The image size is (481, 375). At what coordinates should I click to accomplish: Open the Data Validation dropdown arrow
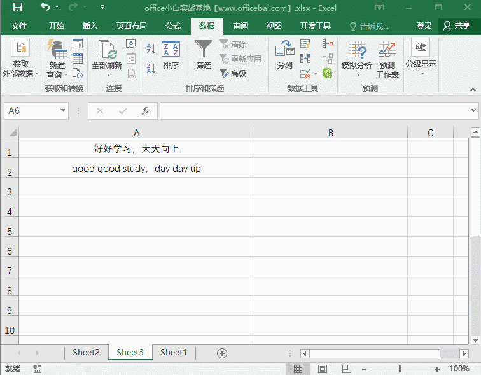tap(316, 74)
